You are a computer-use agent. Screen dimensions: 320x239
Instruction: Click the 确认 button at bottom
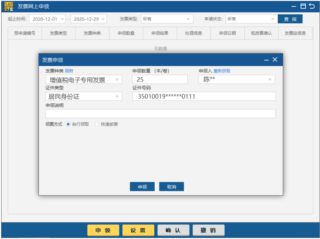point(173,230)
